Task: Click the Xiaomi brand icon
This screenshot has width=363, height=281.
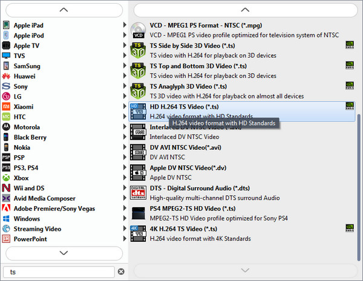Action: (6, 106)
